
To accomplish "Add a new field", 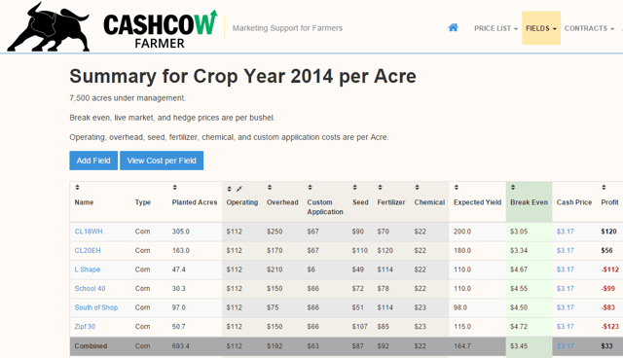I will pyautogui.click(x=93, y=161).
